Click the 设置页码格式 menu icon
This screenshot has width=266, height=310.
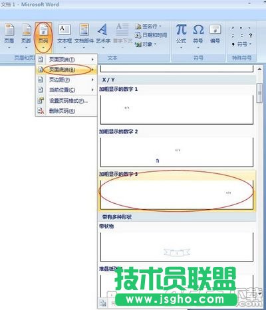(x=41, y=101)
